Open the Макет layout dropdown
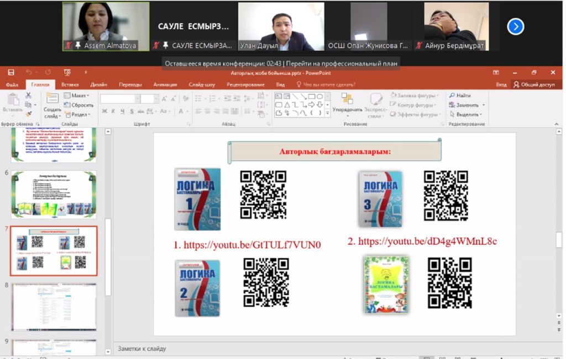566x359 pixels. 76,95
